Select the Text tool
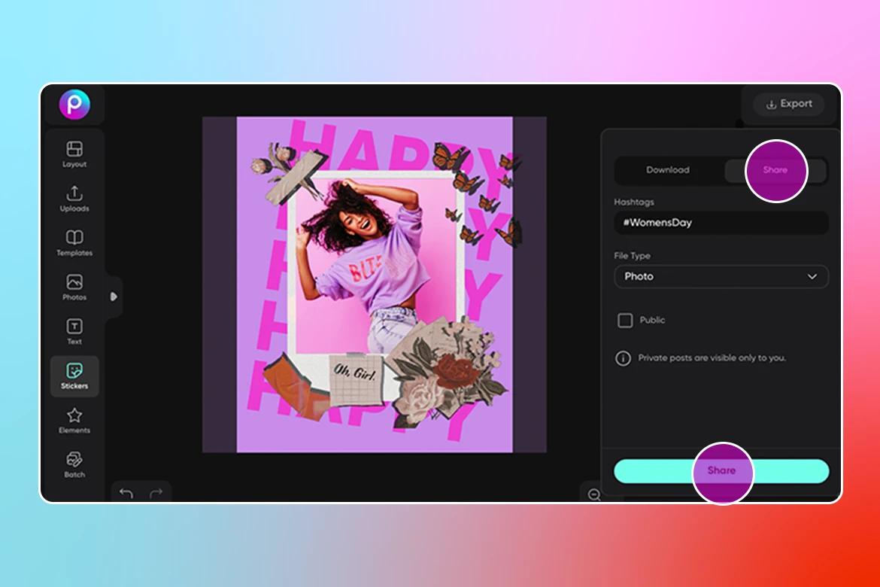This screenshot has width=880, height=587. (x=74, y=330)
